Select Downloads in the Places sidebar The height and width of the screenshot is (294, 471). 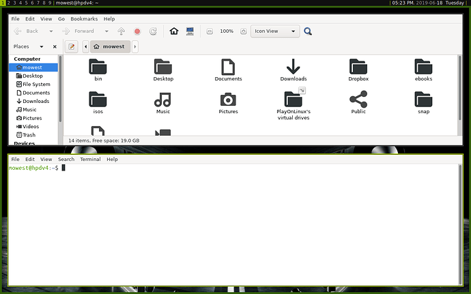pyautogui.click(x=33, y=101)
